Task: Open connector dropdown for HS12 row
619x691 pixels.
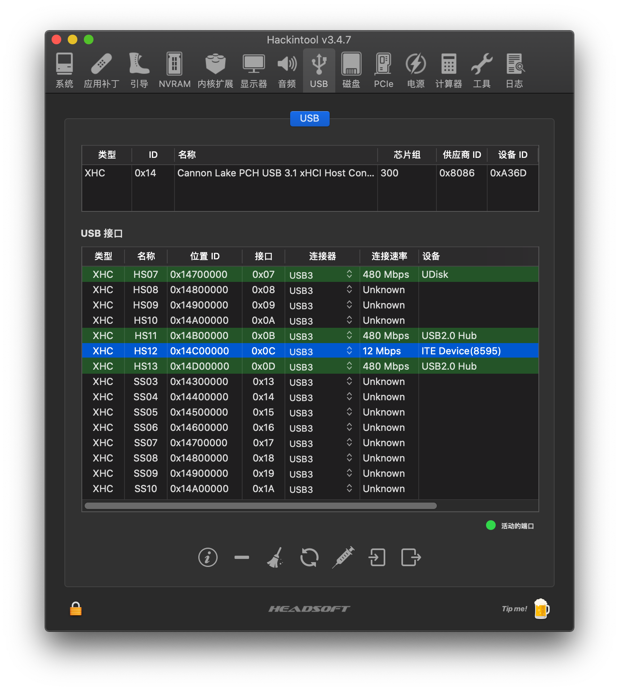Action: click(x=349, y=351)
